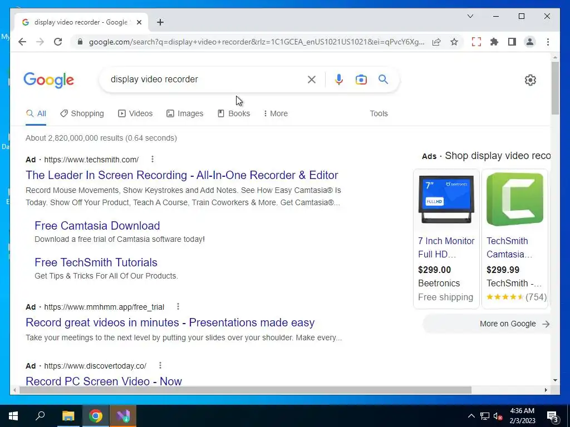Open options menu for techsmith.com ad
This screenshot has width=570, height=427.
pos(153,159)
